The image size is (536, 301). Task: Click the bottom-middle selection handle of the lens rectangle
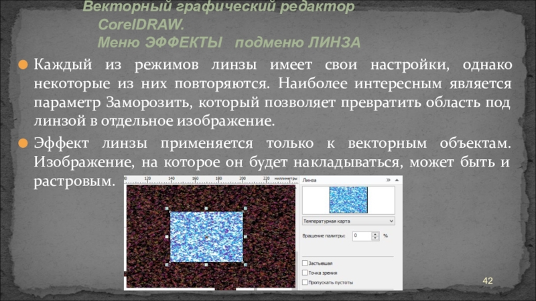206,264
